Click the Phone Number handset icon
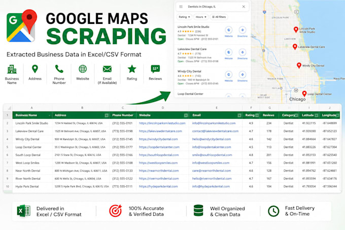 pos(59,69)
